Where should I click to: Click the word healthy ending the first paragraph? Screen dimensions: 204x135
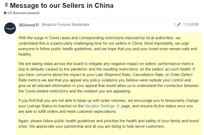click(25, 54)
